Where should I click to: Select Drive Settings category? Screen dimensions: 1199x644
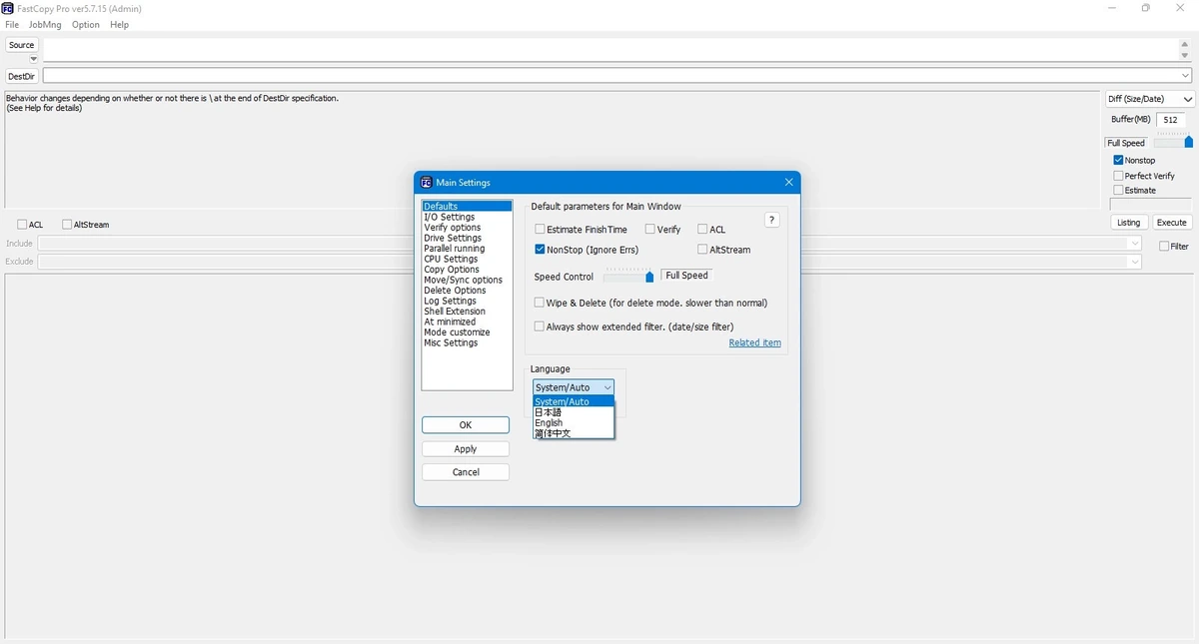(x=467, y=238)
